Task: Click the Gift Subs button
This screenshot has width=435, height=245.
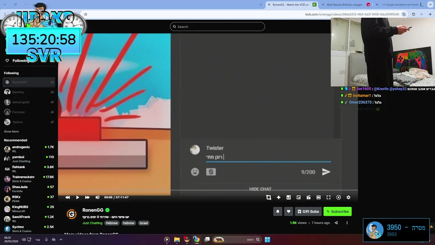Action: [x=308, y=211]
